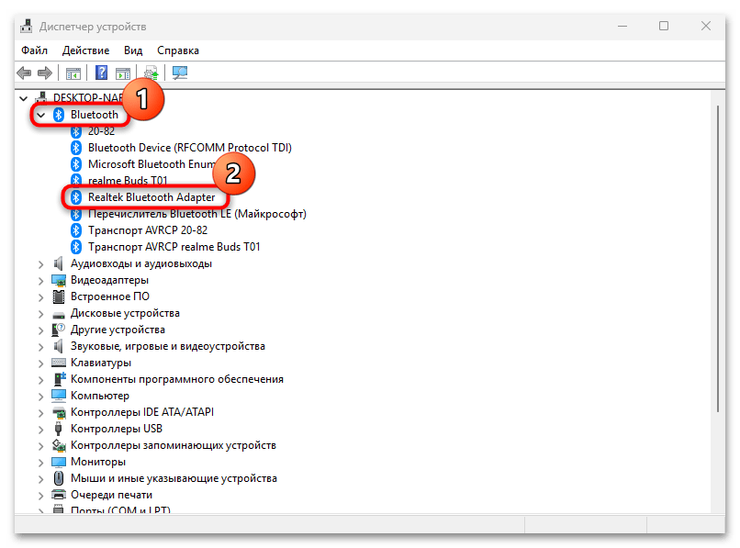Screen dimensions: 740x548
Task: Select Транспорт AVRCP realme Buds T01 entry
Action: click(x=174, y=247)
